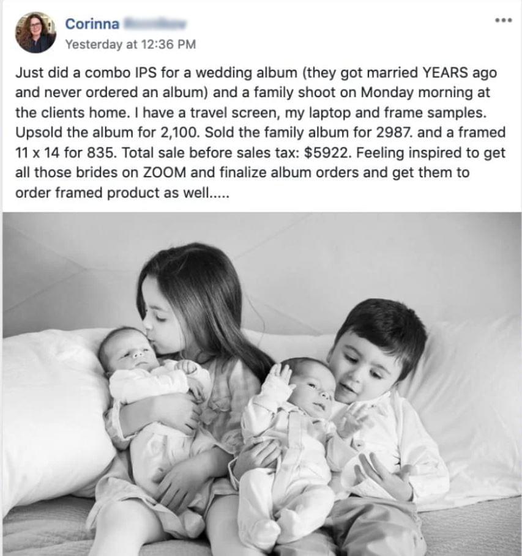
Task: Click Corinna's round profile picture
Action: coord(35,32)
